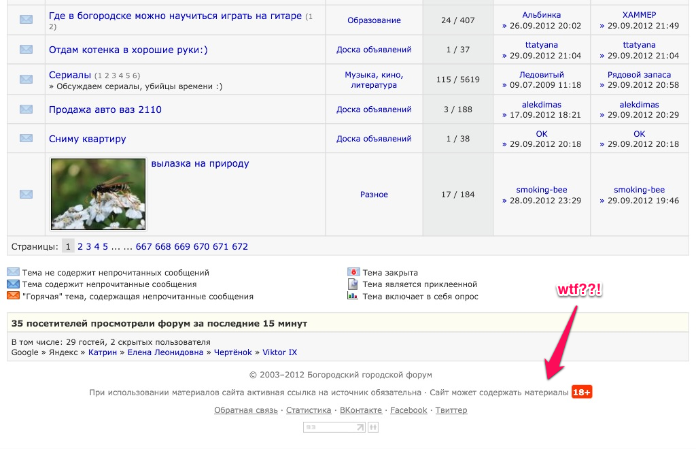This screenshot has width=696, height=449.
Task: Open the wasp-on-flower photo thumbnail
Action: [x=99, y=194]
